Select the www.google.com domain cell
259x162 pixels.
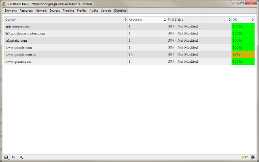tap(66, 47)
